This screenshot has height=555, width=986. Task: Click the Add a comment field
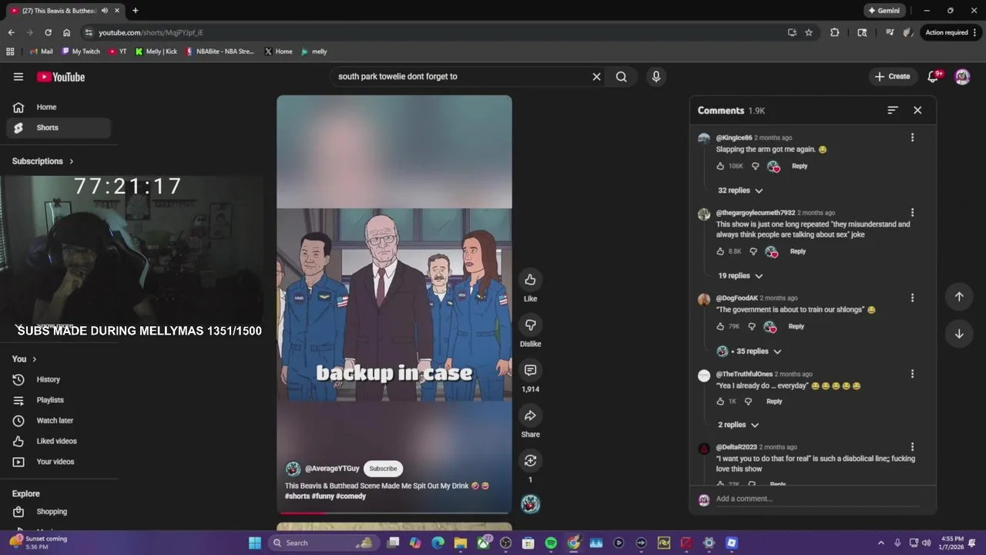tap(817, 499)
